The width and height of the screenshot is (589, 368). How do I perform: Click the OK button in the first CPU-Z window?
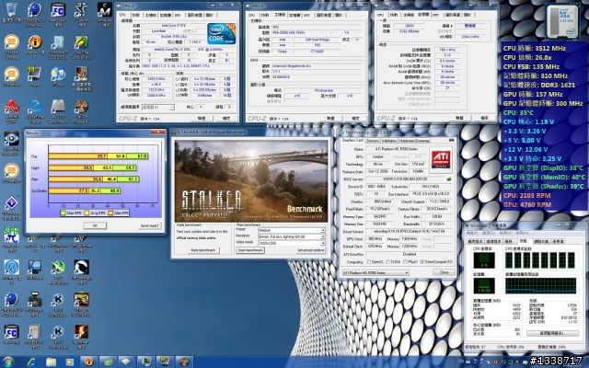(x=226, y=119)
